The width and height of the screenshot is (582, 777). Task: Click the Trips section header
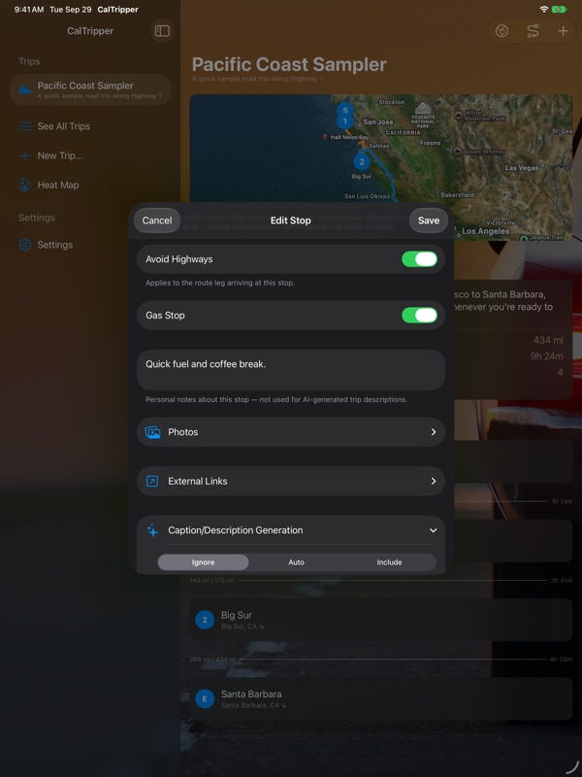(x=29, y=61)
